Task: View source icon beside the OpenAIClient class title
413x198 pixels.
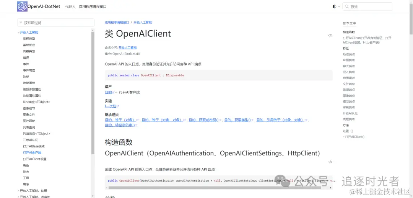Action: coord(330,36)
